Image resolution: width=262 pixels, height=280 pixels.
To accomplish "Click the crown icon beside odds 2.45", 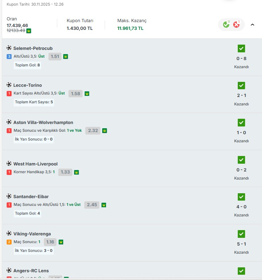I will pos(104,205).
